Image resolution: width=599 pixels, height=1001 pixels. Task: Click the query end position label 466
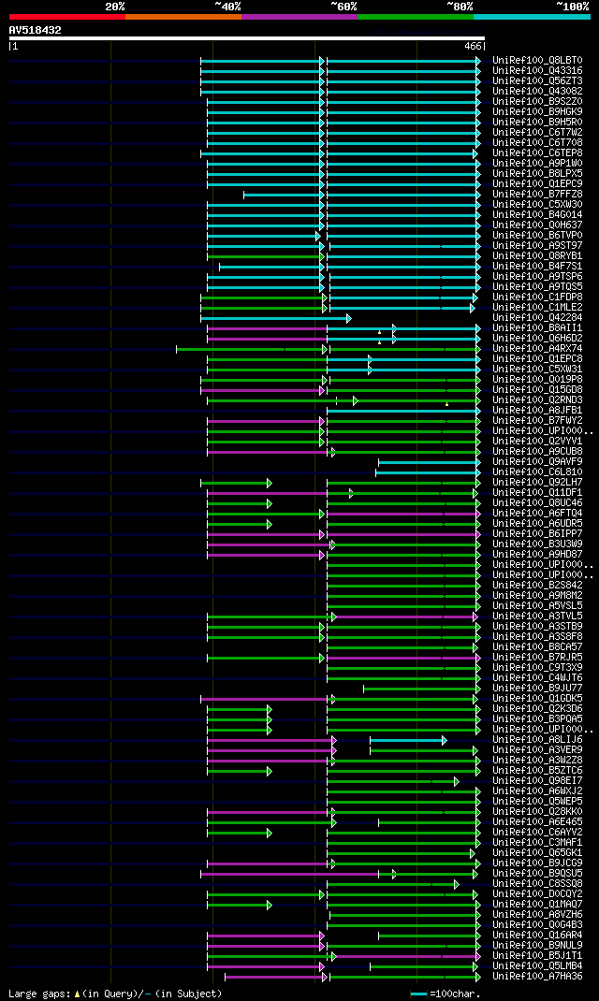pos(473,47)
